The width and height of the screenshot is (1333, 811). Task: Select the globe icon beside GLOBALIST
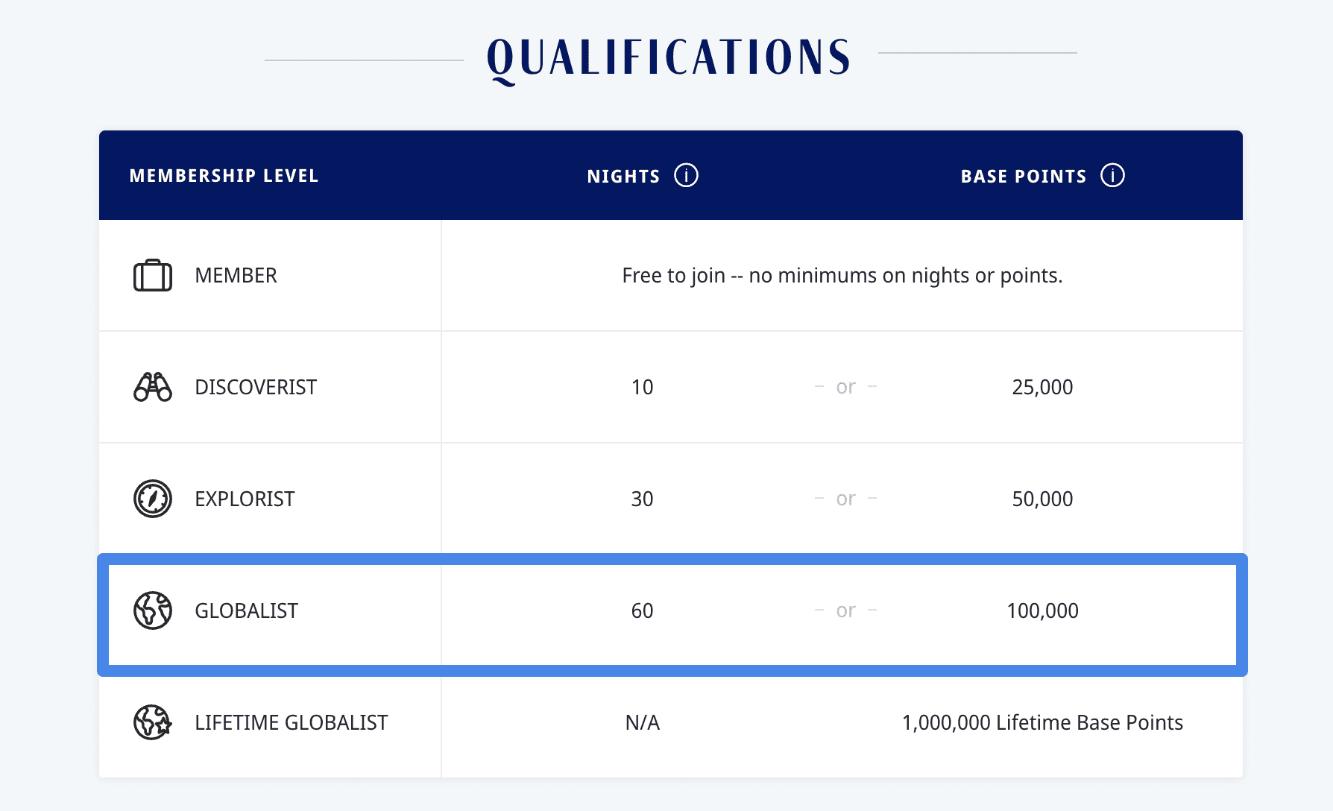(151, 610)
